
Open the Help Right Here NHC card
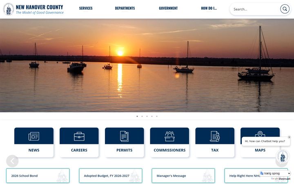pyautogui.click(x=256, y=176)
